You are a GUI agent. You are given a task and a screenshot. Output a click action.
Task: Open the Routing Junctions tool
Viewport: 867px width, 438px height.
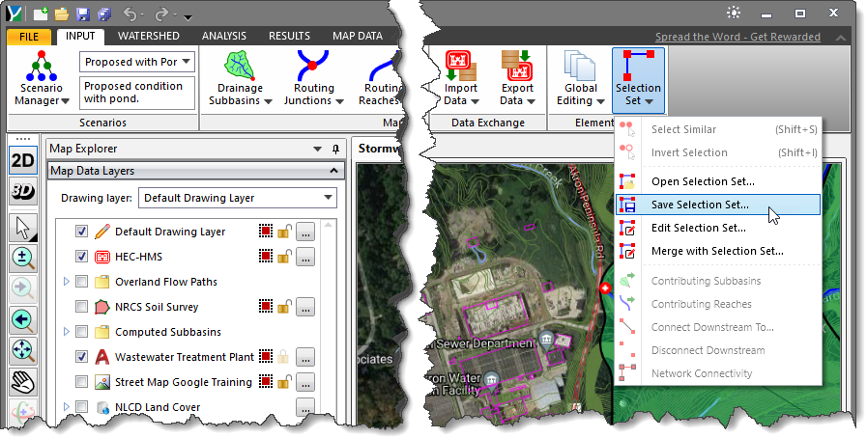(313, 79)
